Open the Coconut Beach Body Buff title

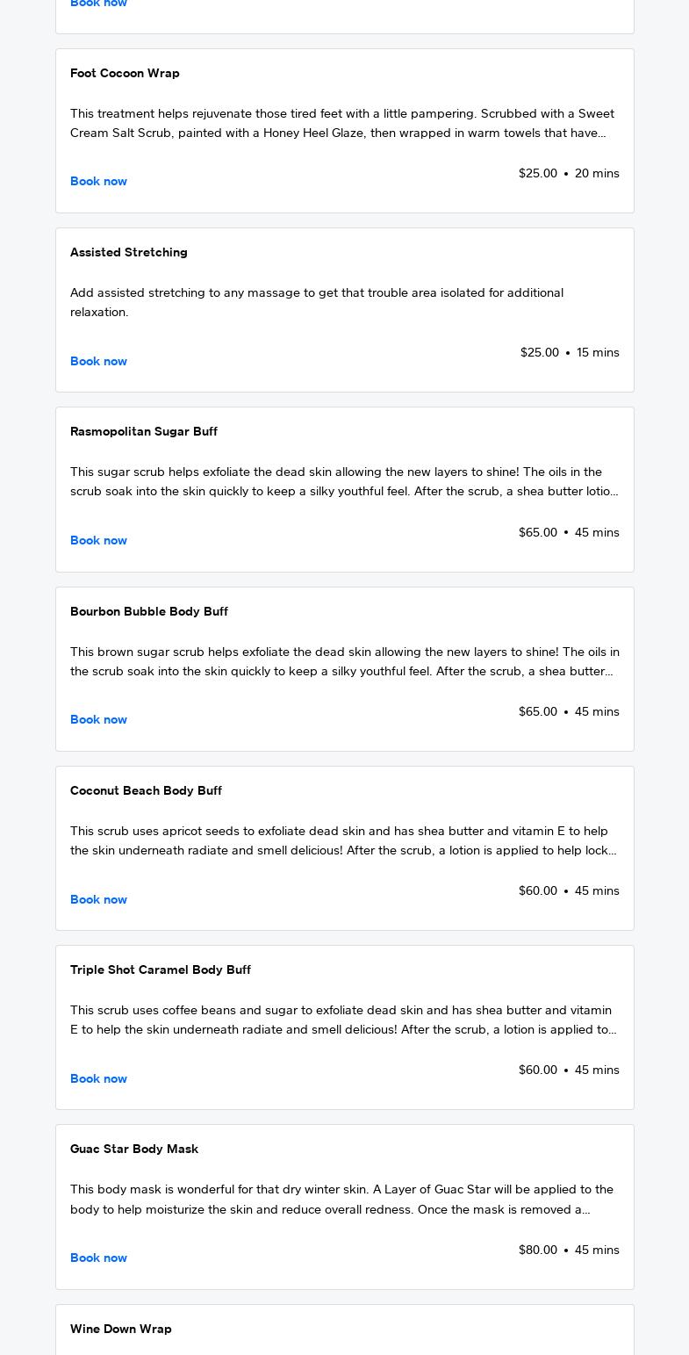146,790
